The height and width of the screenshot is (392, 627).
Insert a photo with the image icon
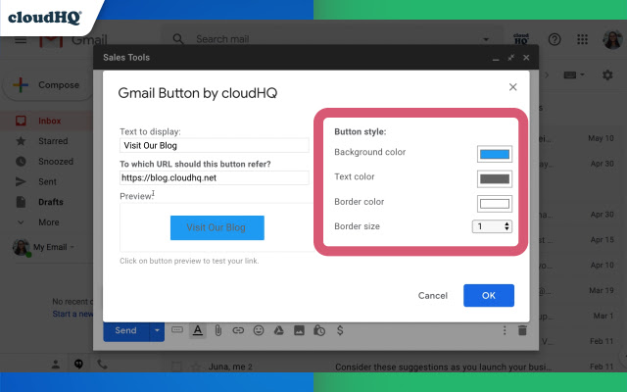[299, 330]
